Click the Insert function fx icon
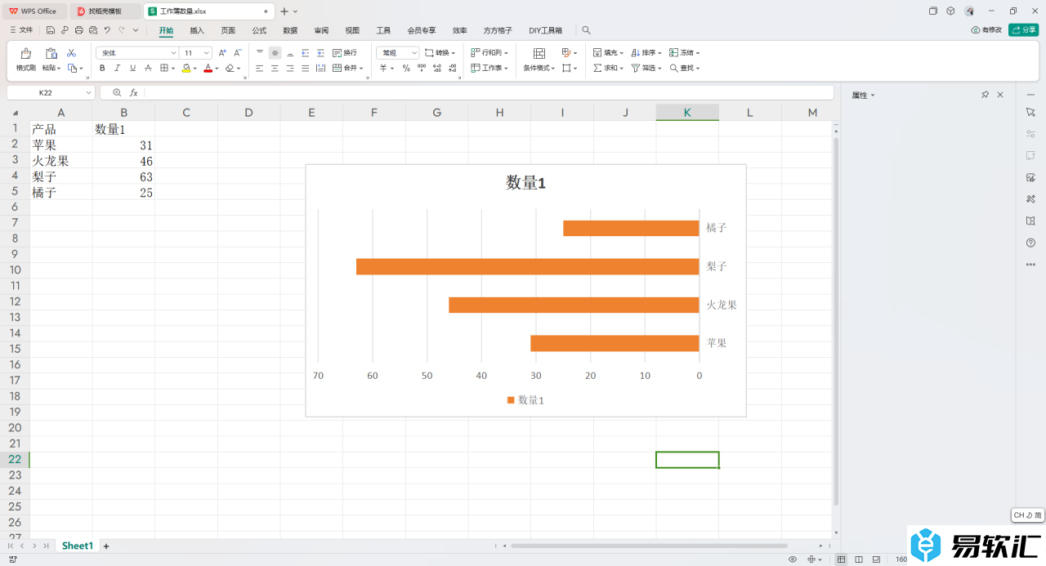This screenshot has width=1046, height=566. coord(134,93)
